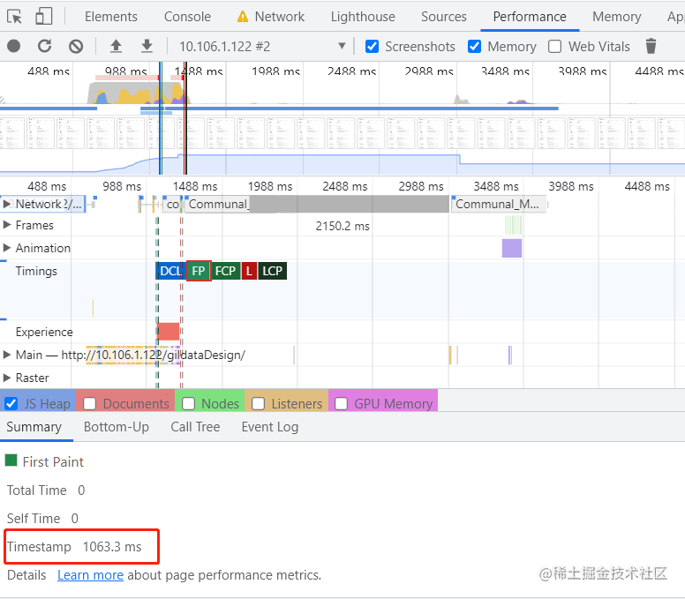Expand the Raster track
This screenshot has width=685, height=599.
pos(6,378)
